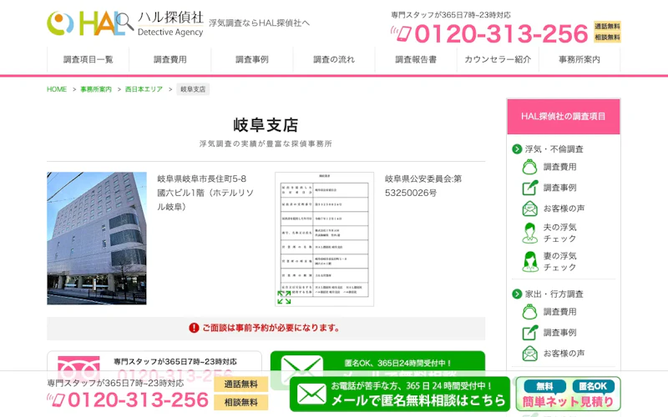The width and height of the screenshot is (668, 417).
Task: Open 浮気・不倫調査 sidebar section
Action: coord(554,149)
